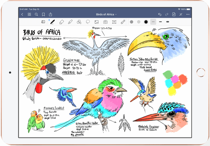This screenshot has height=146, width=210.
Task: Undo the last stroke
Action: click(x=160, y=15)
